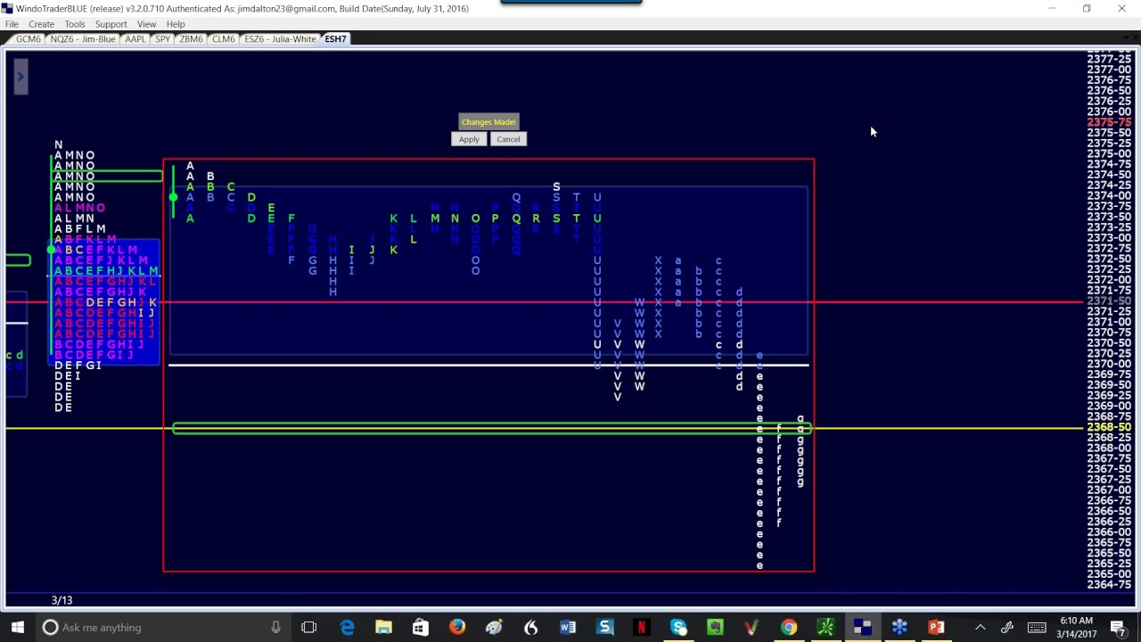
Task: Open Snagit from taskbar
Action: click(x=605, y=628)
